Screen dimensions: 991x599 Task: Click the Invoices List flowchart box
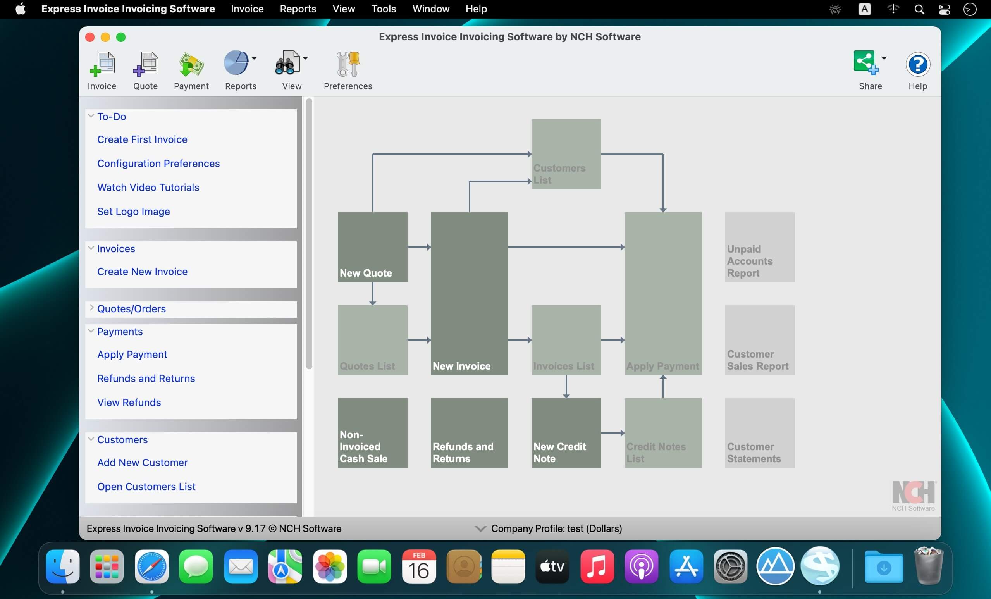[566, 340]
